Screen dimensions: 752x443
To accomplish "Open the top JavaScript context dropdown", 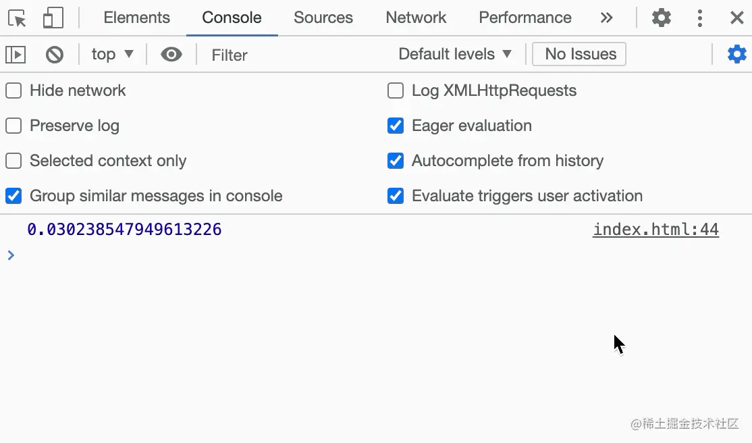I will (112, 54).
